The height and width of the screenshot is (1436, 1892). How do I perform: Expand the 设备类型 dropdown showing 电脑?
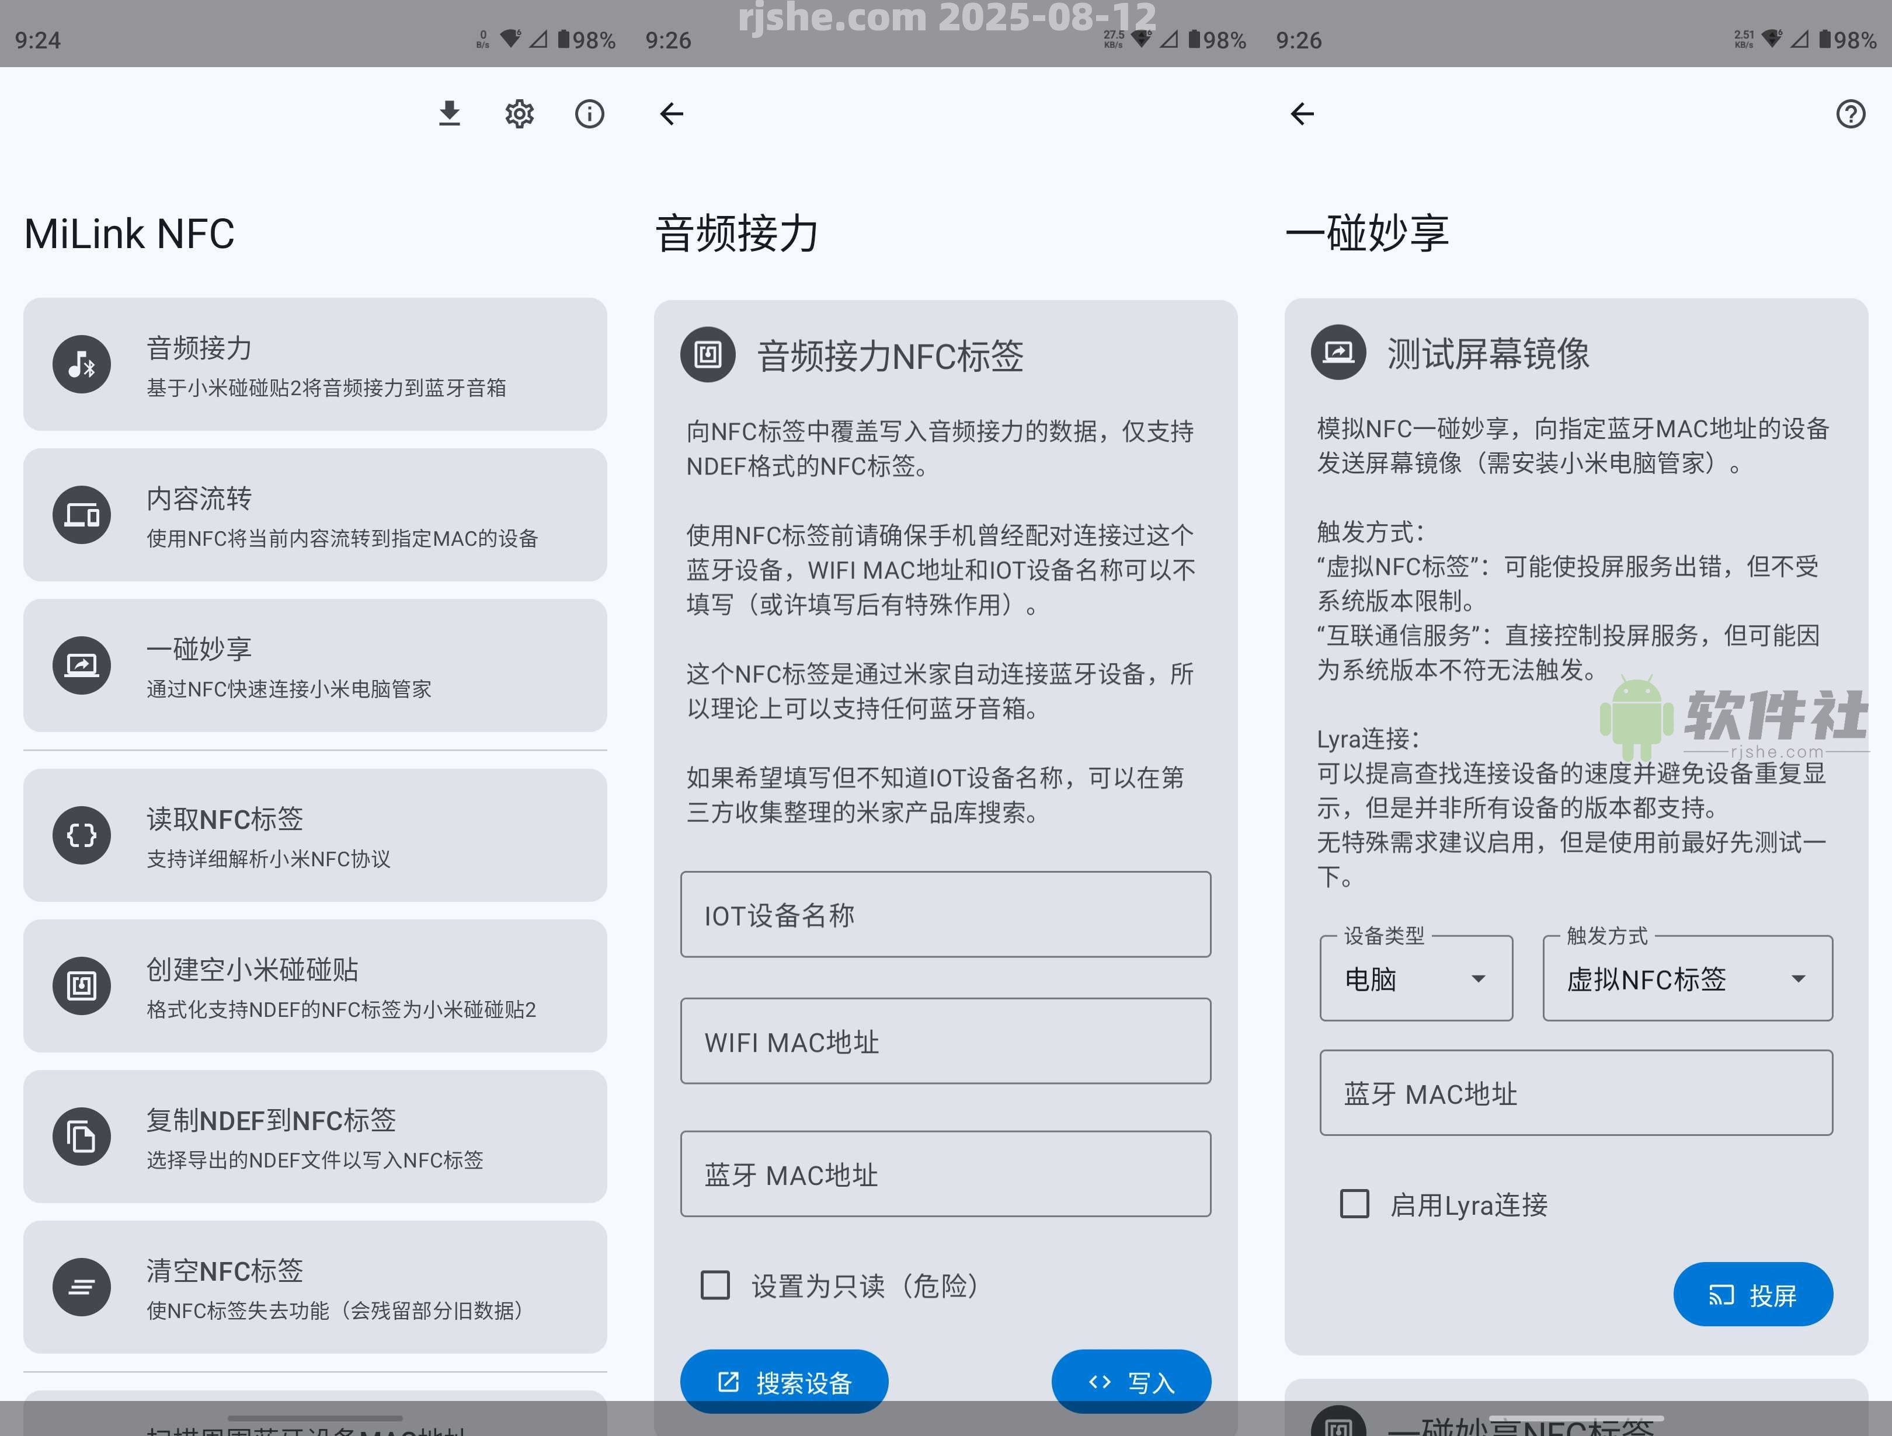pos(1415,978)
